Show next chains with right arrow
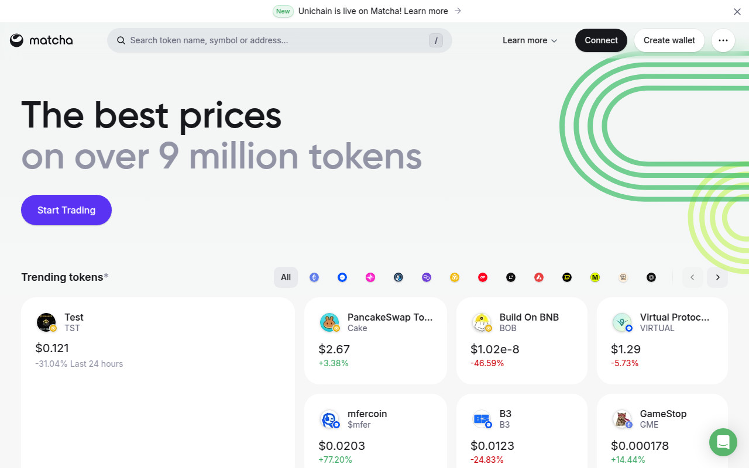The image size is (749, 468). [717, 277]
